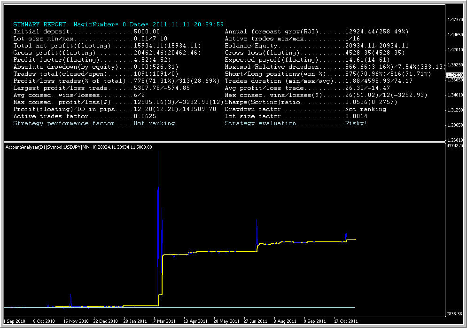Click the 13 Apr 2011 date label
Image resolution: width=467 pixels, height=328 pixels.
[195, 321]
